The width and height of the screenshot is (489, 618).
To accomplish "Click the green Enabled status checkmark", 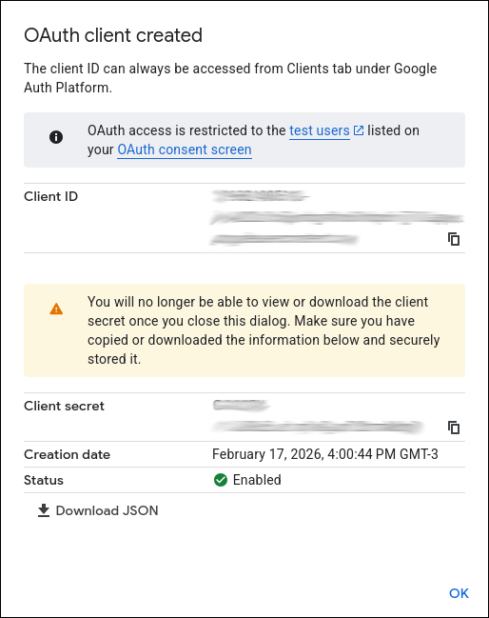I will pos(221,480).
